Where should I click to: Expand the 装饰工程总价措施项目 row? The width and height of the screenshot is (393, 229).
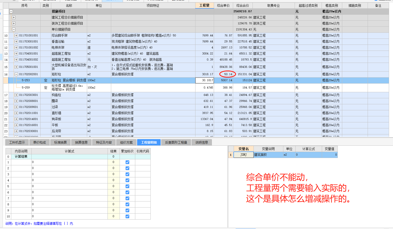point(14,24)
